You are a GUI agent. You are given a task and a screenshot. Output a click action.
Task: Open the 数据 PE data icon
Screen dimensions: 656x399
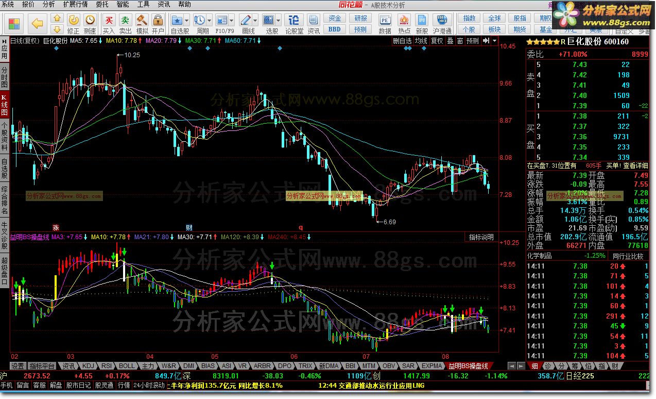[x=385, y=20]
